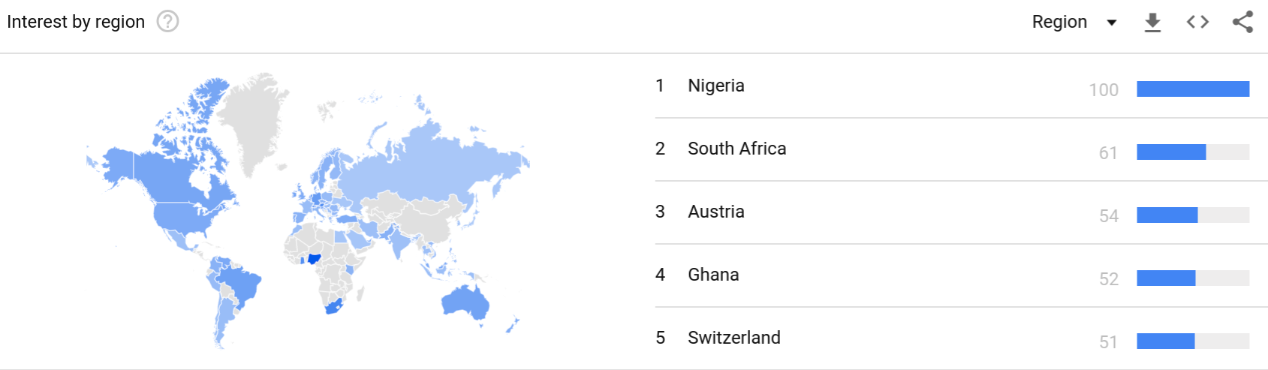
Task: Open the Austria region entry
Action: [715, 212]
